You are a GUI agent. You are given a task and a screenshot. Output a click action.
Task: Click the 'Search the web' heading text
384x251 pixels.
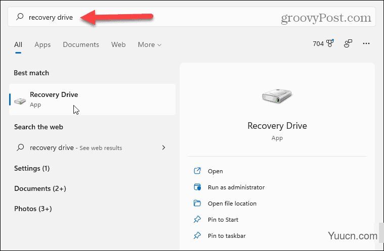coord(38,127)
